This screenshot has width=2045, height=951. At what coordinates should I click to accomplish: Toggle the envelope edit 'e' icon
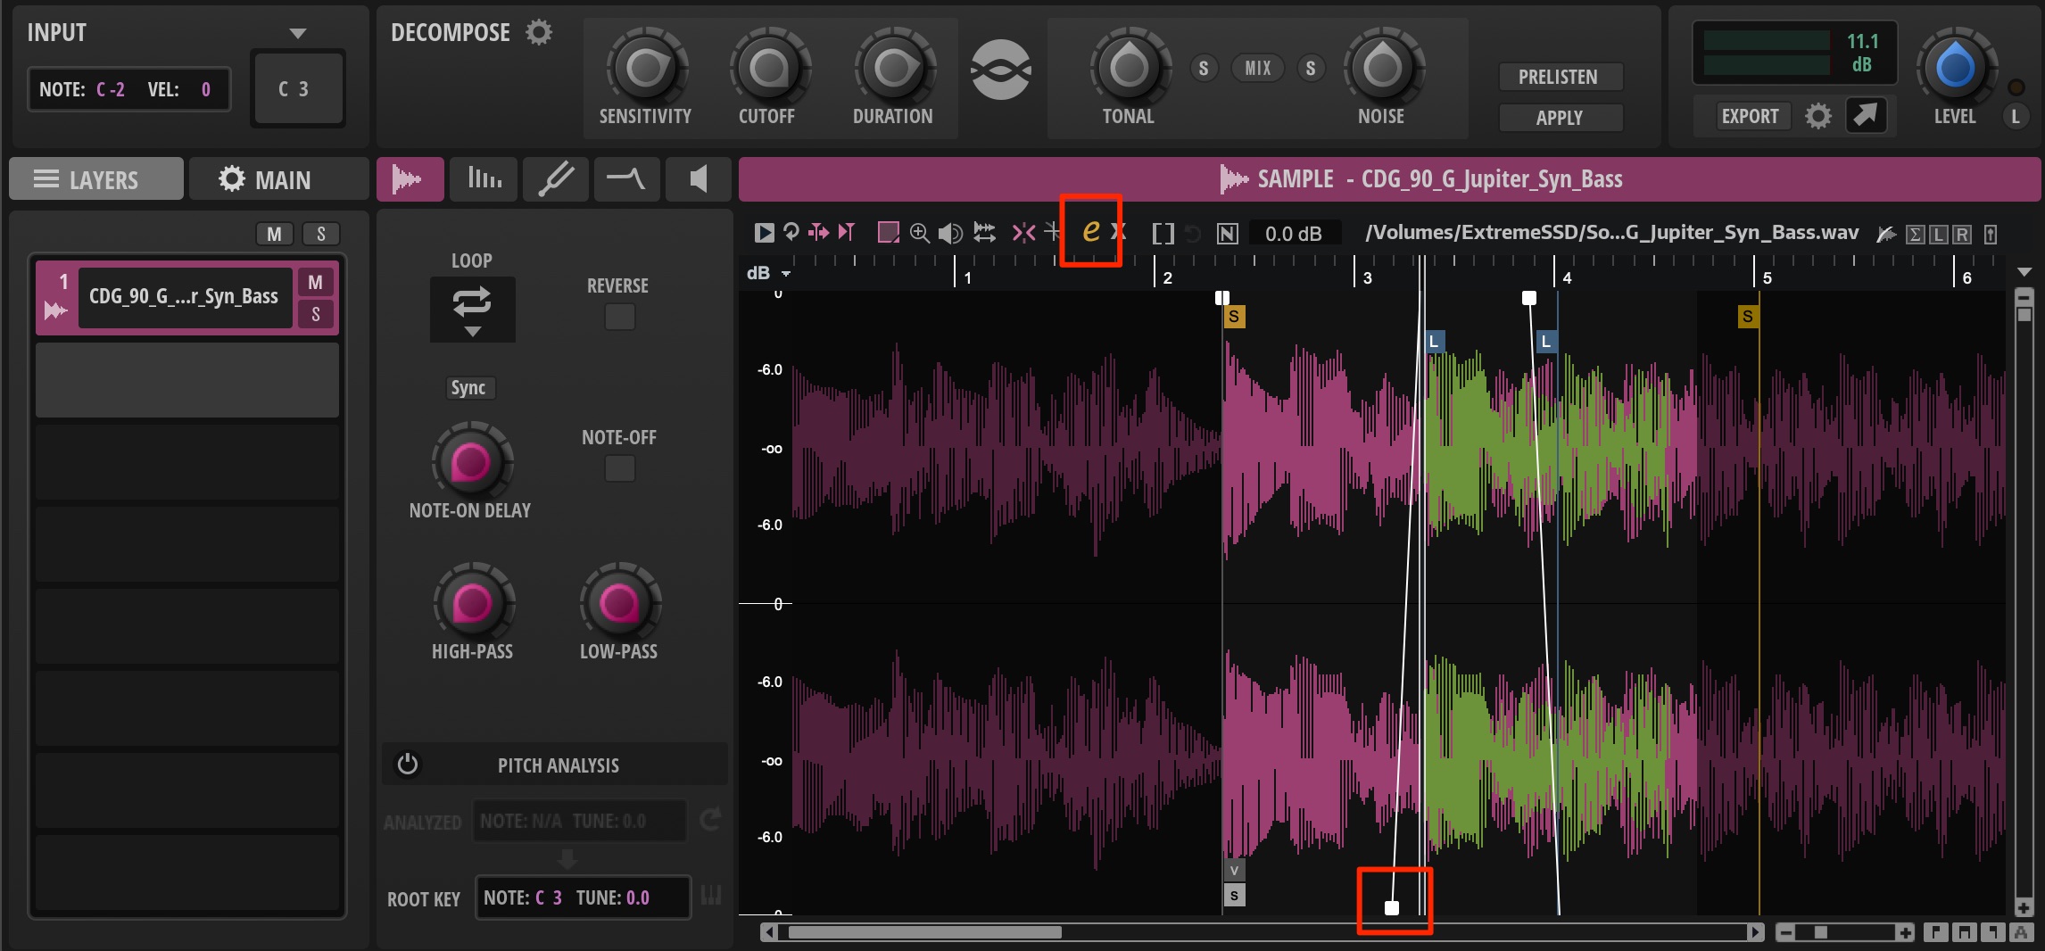(x=1090, y=231)
